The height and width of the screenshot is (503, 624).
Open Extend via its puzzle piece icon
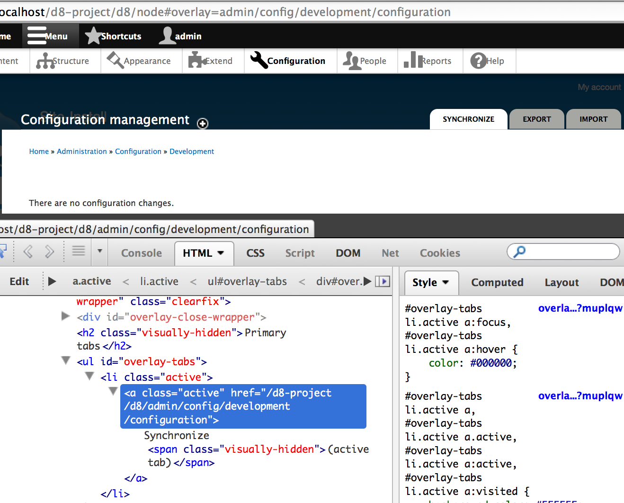pos(196,61)
